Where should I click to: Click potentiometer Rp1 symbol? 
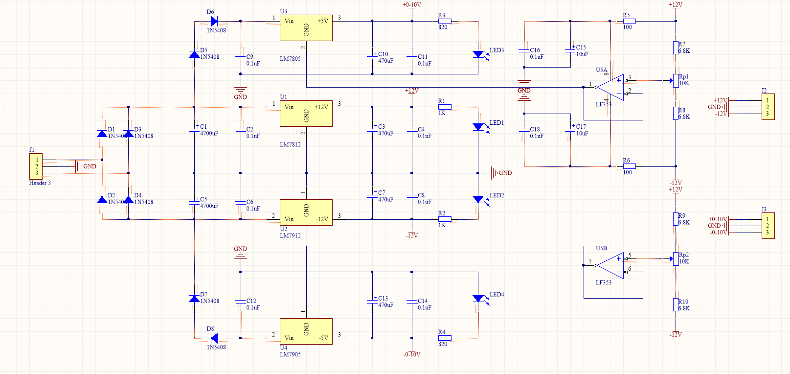tap(675, 81)
